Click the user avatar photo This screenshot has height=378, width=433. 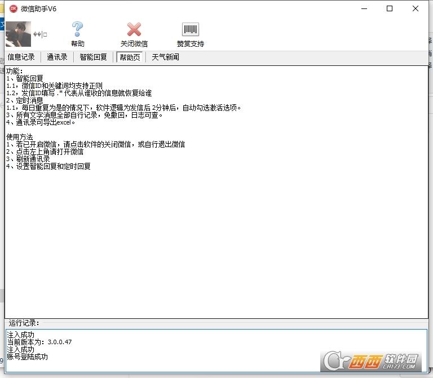coord(18,34)
